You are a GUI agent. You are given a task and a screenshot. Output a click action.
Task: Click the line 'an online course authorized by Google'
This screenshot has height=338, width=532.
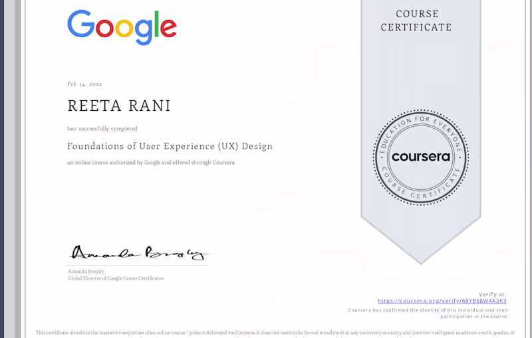pyautogui.click(x=151, y=163)
